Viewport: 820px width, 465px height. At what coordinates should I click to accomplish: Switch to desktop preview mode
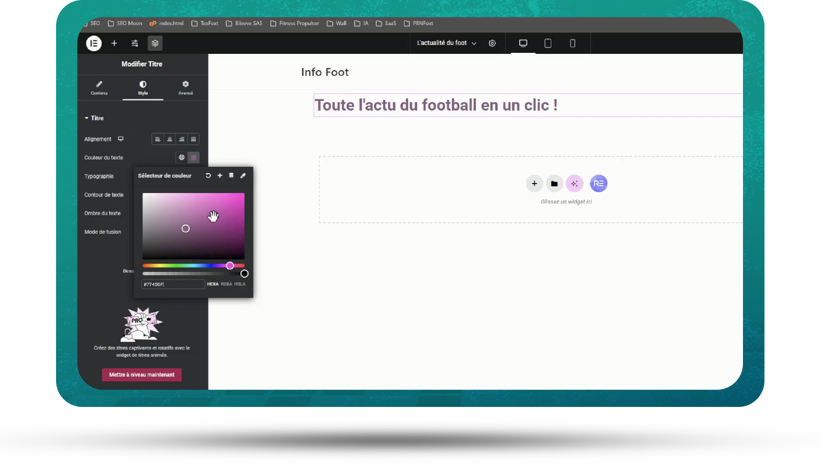click(x=523, y=43)
